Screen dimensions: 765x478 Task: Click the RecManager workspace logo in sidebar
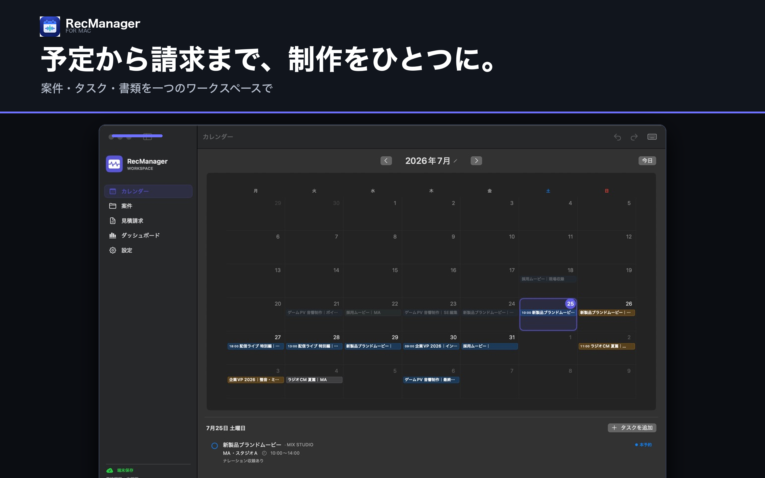tap(114, 164)
